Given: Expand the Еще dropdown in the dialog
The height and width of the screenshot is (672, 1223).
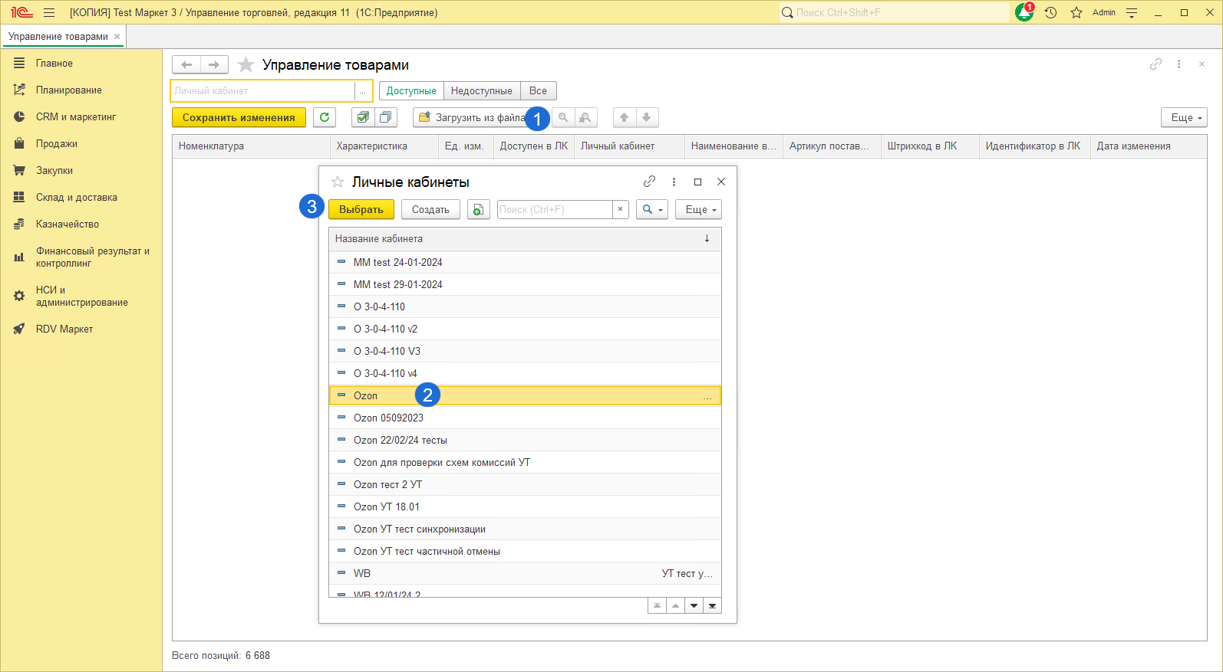Looking at the screenshot, I should coord(698,209).
